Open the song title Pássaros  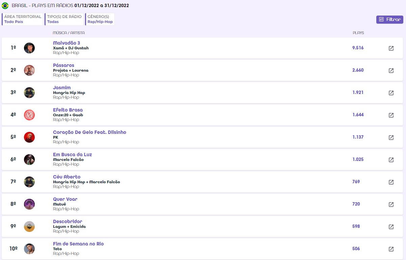[x=63, y=65]
